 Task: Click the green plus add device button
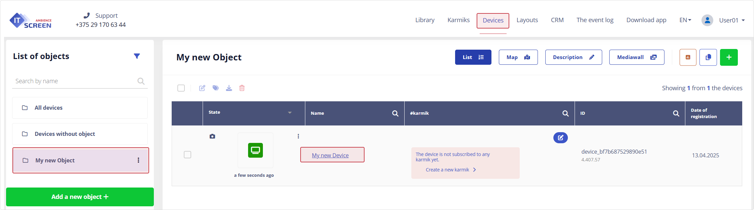729,57
